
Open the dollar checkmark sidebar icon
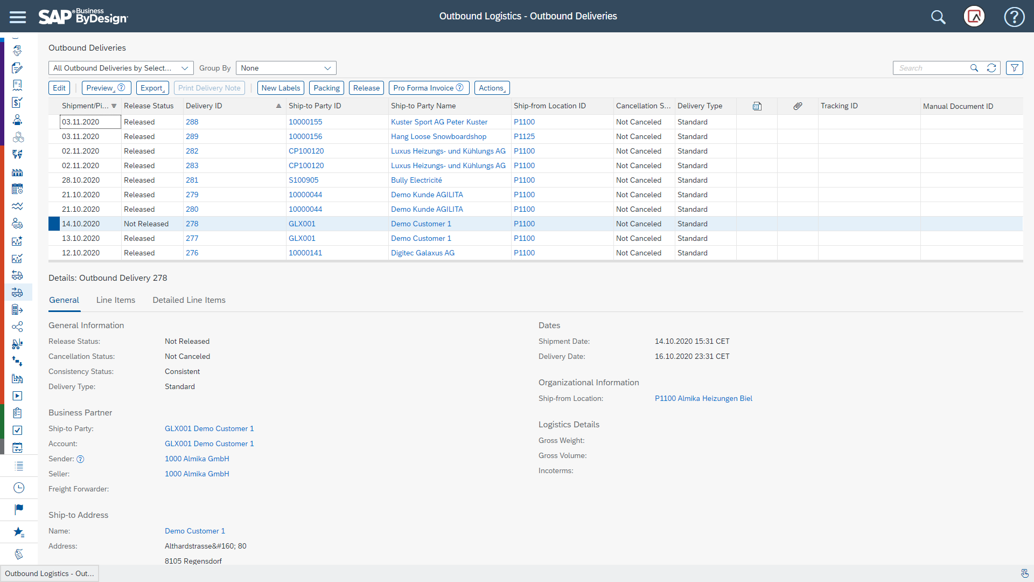pyautogui.click(x=17, y=102)
